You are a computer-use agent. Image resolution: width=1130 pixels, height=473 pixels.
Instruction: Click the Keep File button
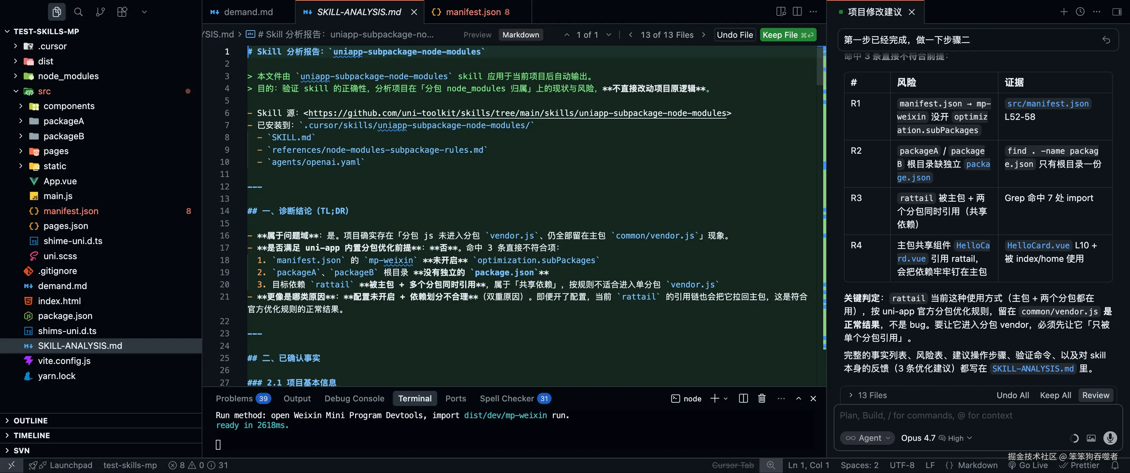click(787, 35)
